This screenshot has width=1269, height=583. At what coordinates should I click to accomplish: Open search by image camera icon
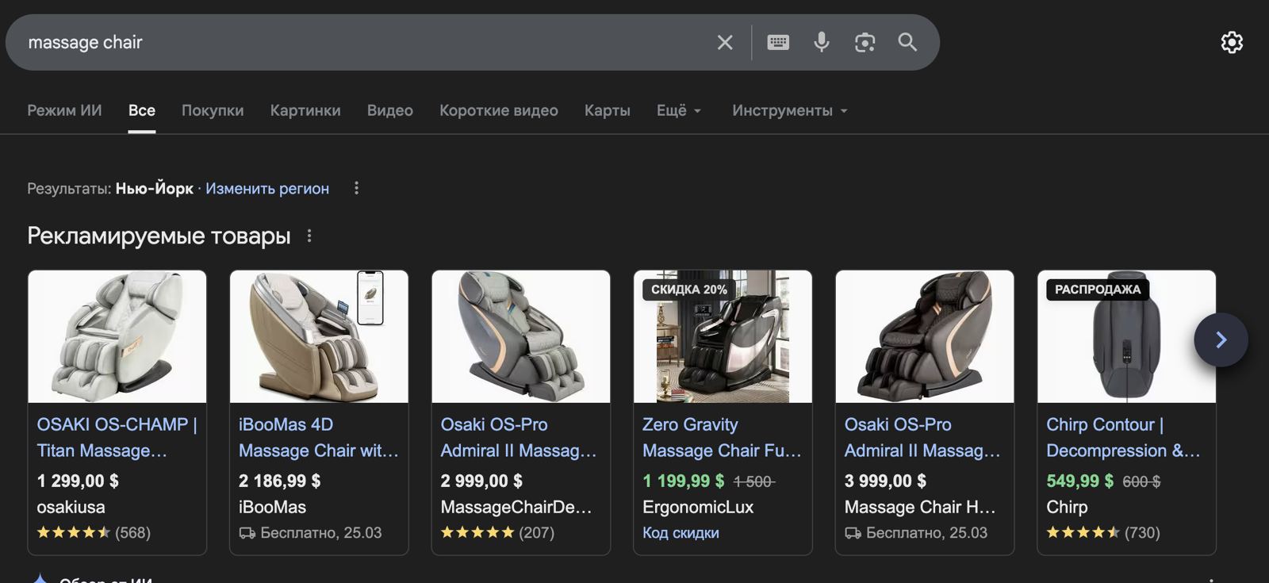pyautogui.click(x=865, y=42)
